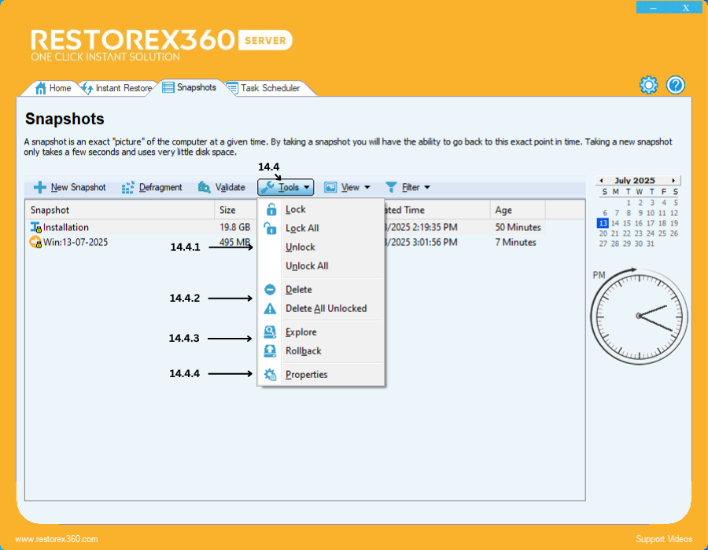Select July 13 in the calendar

603,223
